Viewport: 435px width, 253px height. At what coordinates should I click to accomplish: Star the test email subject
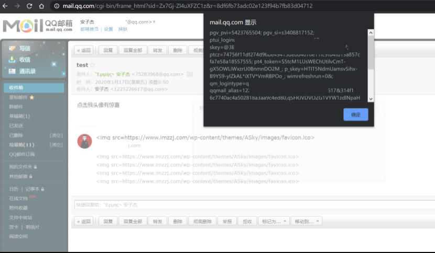(x=92, y=65)
